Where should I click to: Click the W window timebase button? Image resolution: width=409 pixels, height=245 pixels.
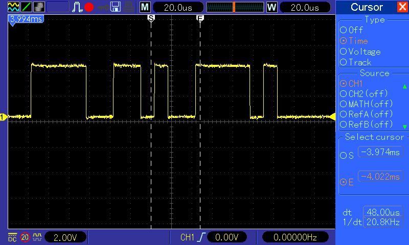click(271, 7)
